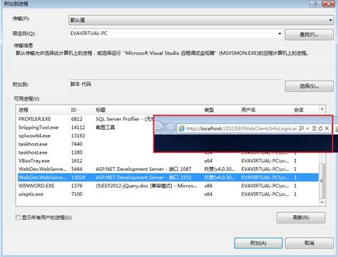Image resolution: width=338 pixels, height=257 pixels.
Task: Click the localhost:1552 address bar URL
Action: tap(242, 128)
